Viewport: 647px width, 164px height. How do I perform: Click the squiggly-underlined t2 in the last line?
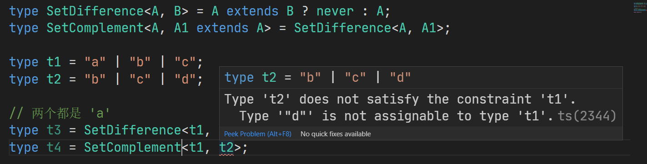tap(226, 148)
